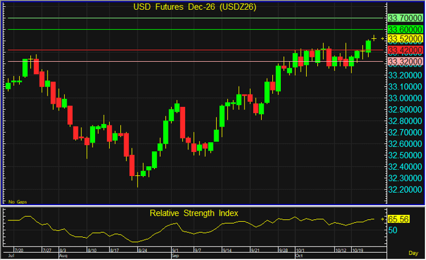Screen dimensions: 426x260
Task: Click the 9/7 date label
Action: tap(198, 250)
